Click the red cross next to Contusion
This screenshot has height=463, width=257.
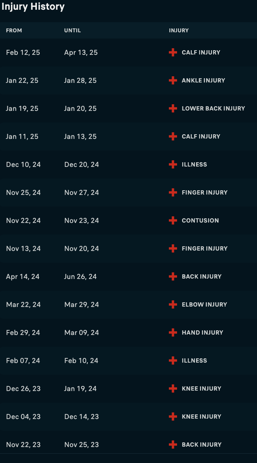tap(173, 221)
